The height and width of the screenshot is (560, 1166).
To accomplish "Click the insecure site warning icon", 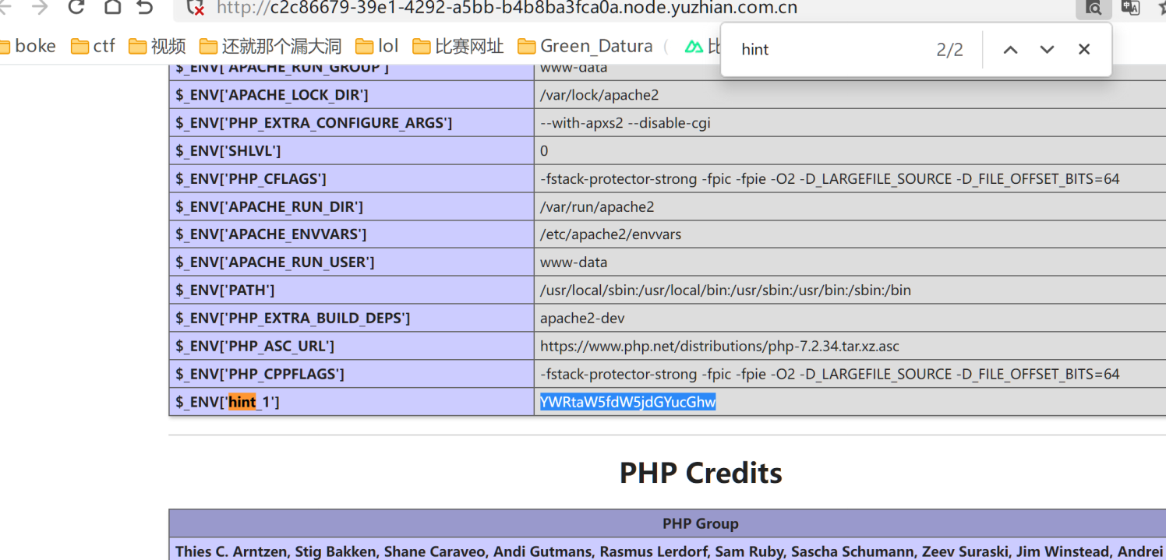I will [196, 8].
